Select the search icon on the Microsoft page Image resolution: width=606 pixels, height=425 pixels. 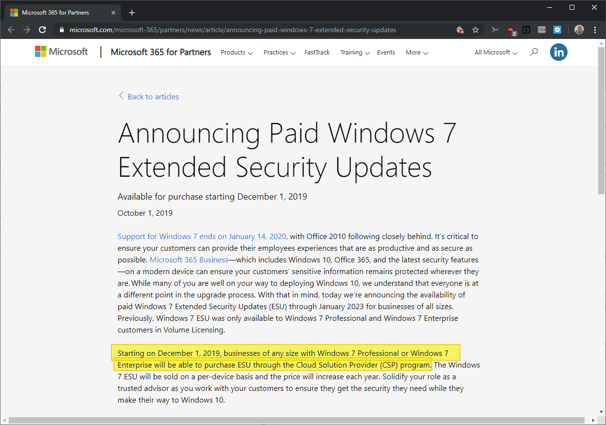click(x=533, y=52)
